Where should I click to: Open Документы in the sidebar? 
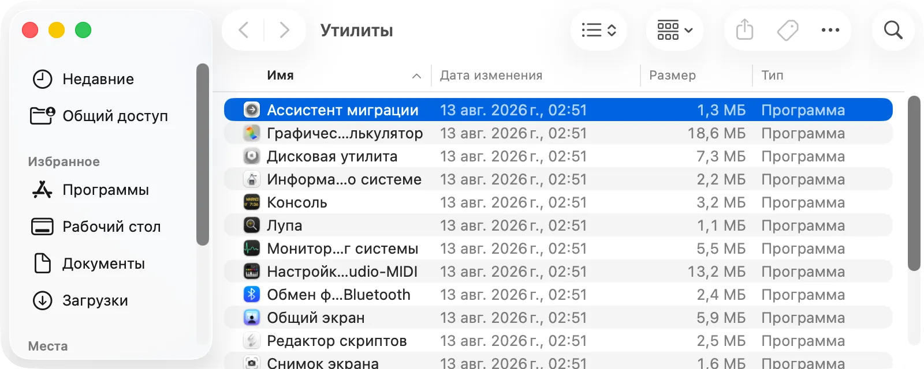(103, 263)
